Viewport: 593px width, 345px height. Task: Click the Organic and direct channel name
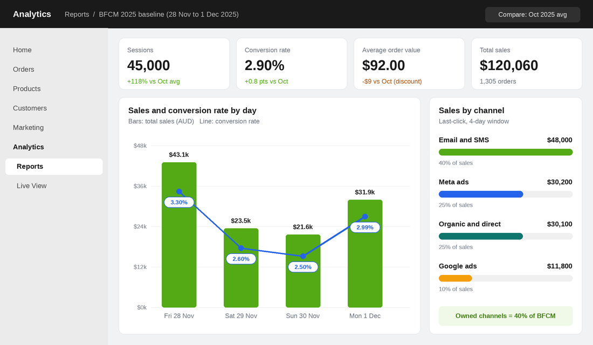(x=470, y=224)
